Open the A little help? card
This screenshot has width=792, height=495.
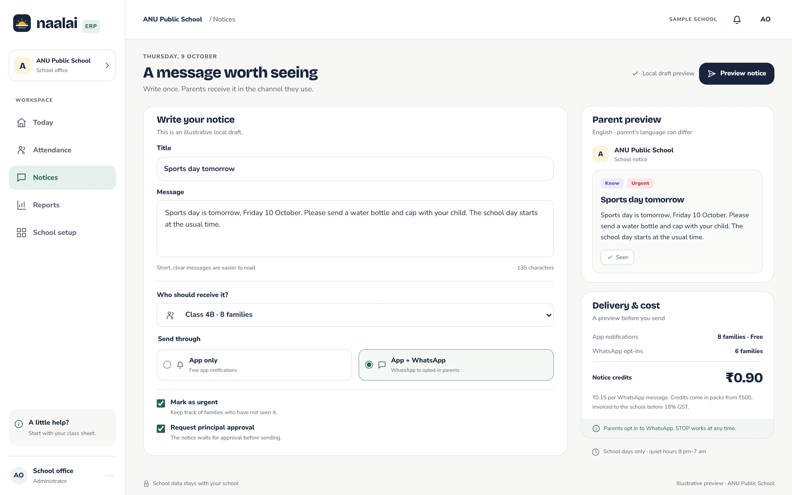62,428
